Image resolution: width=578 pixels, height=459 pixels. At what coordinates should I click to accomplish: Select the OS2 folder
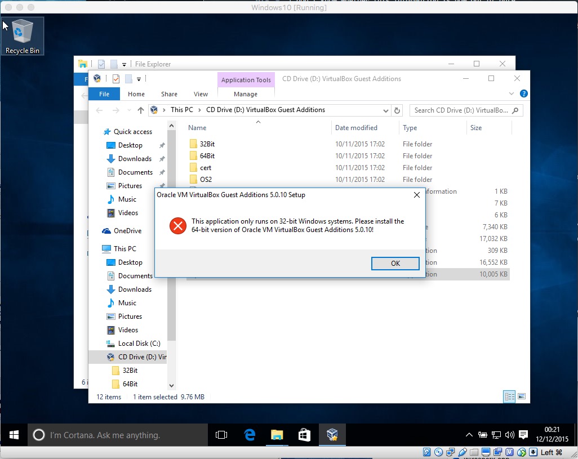[206, 180]
